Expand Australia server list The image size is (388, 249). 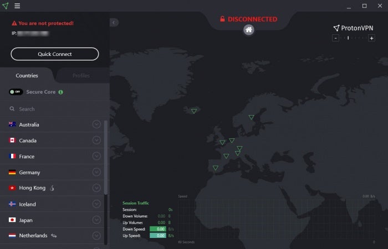tap(96, 124)
